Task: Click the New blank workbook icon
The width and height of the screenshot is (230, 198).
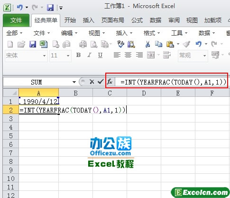Action: click(10, 44)
